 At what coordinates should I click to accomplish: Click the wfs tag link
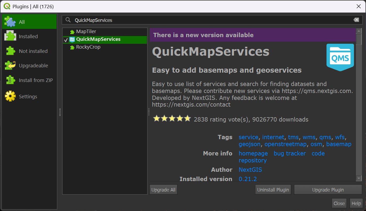pyautogui.click(x=340, y=137)
